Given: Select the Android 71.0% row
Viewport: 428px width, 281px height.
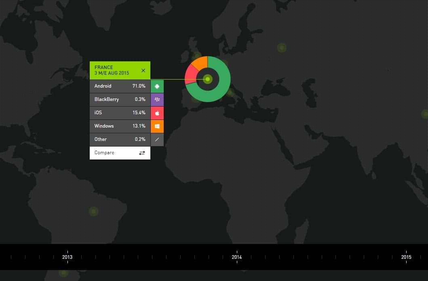Looking at the screenshot, I should [120, 86].
